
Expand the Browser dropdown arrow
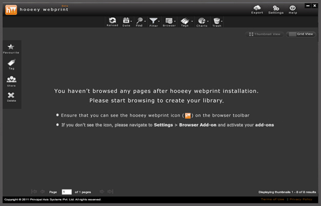point(175,21)
